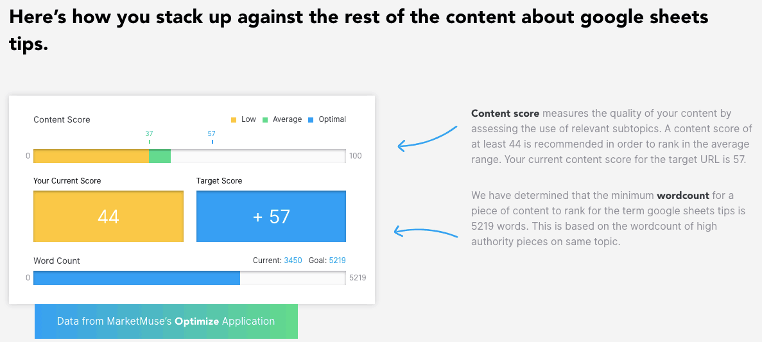The height and width of the screenshot is (342, 762).
Task: Click the MarketMuse Optimize Application banner
Action: coord(166,321)
